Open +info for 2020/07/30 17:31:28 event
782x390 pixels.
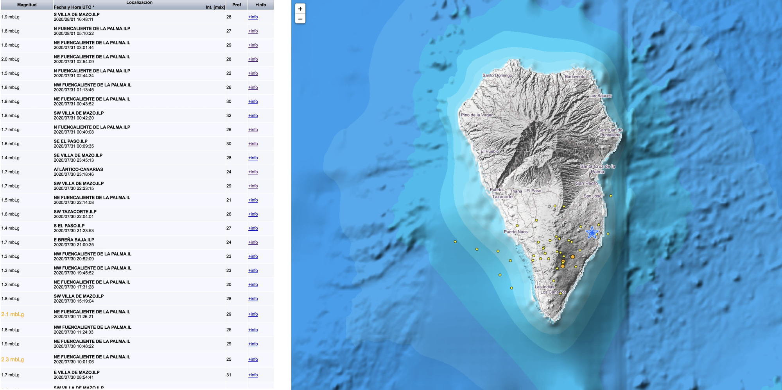(x=253, y=285)
